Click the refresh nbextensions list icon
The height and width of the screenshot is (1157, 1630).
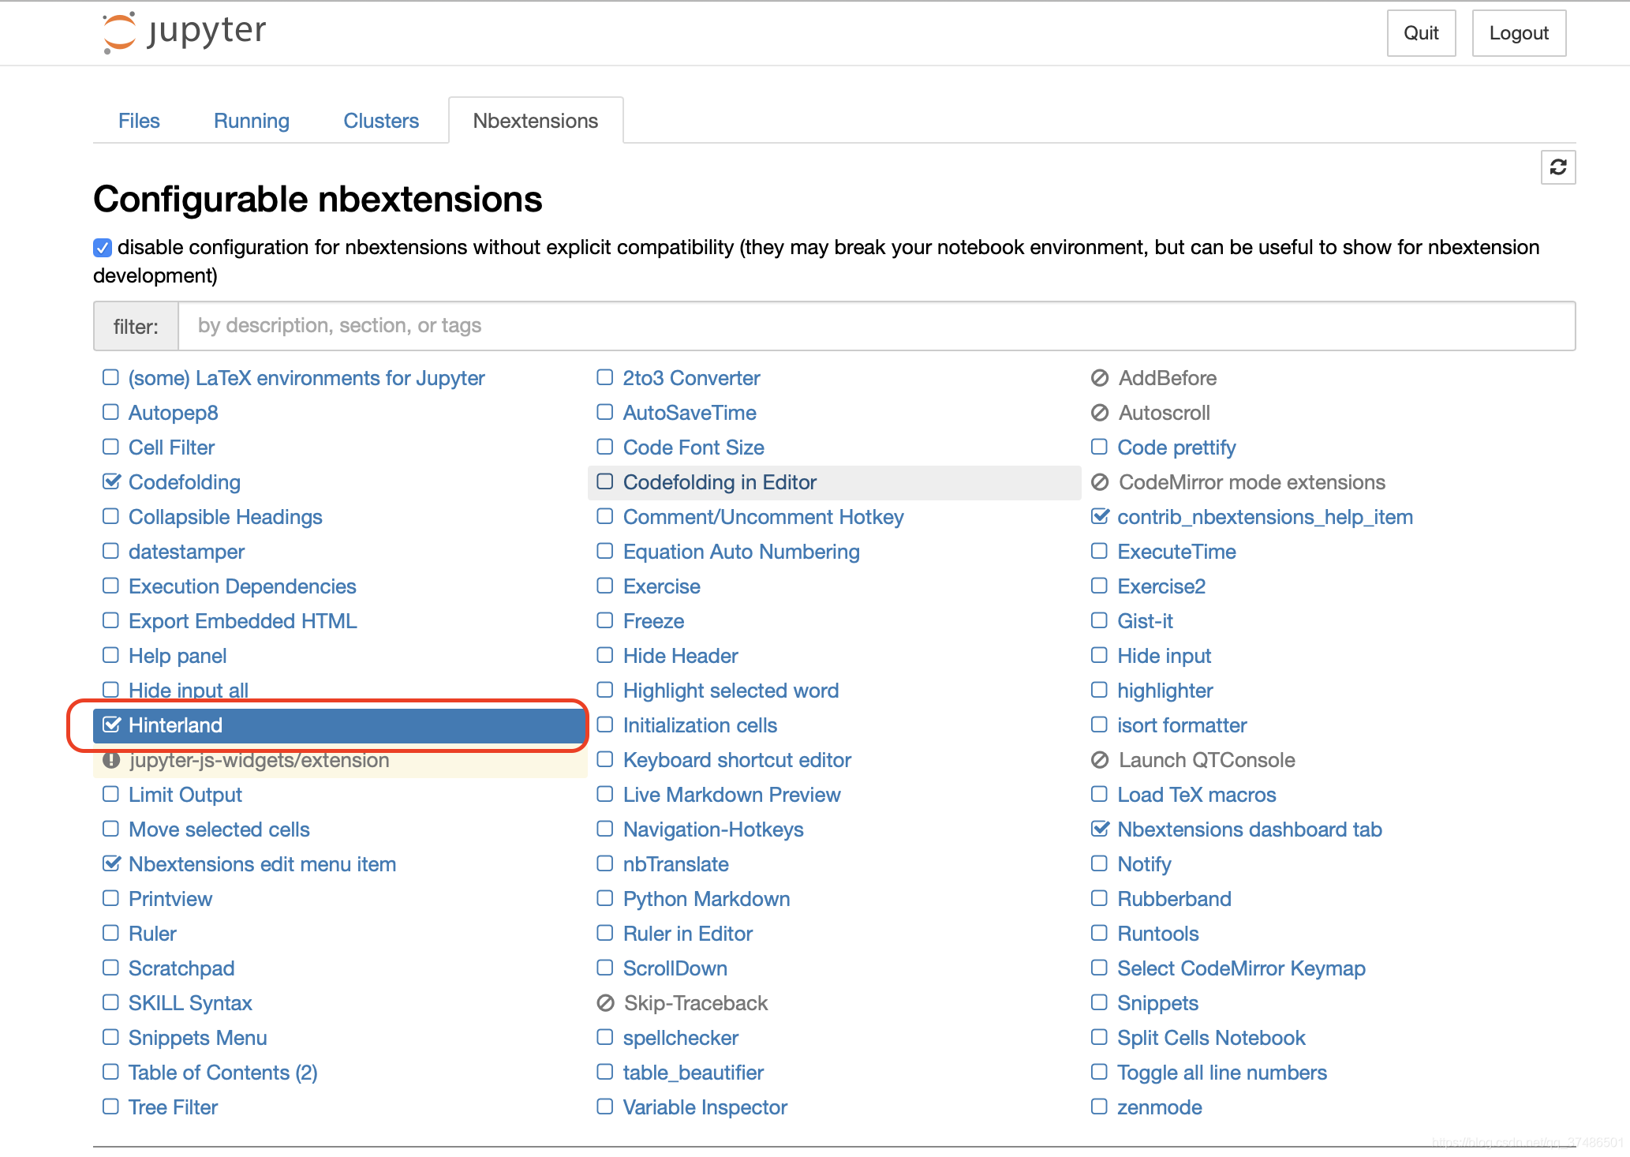coord(1557,167)
